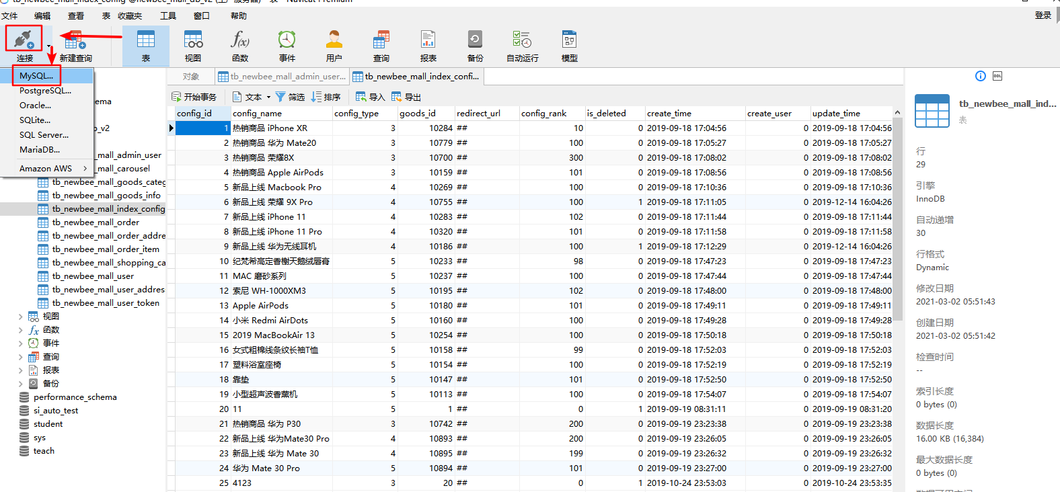
Task: Select the performance_schema database
Action: point(75,397)
